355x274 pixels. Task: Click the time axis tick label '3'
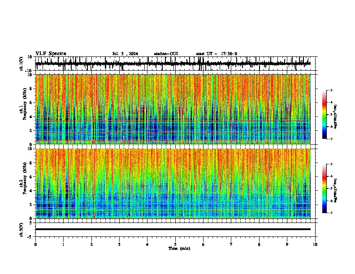(x=119, y=244)
